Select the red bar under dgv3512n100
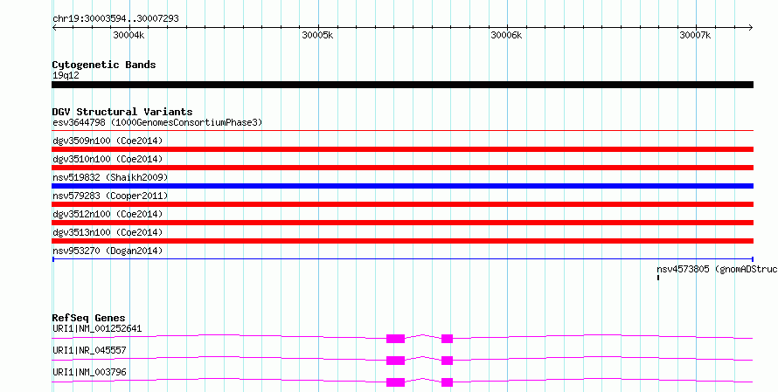The image size is (778, 392). point(402,223)
